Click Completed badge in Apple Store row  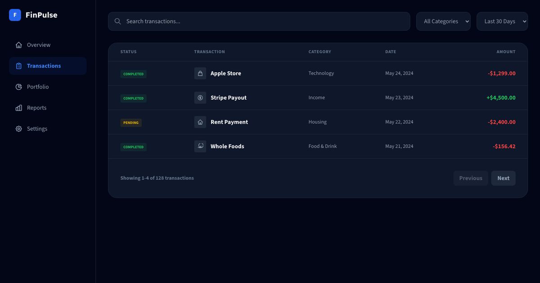[x=133, y=74]
